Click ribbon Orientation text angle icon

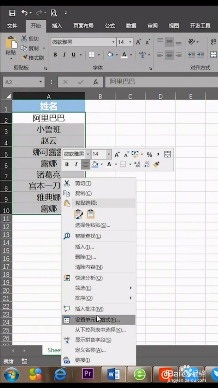pyautogui.click(x=192, y=42)
